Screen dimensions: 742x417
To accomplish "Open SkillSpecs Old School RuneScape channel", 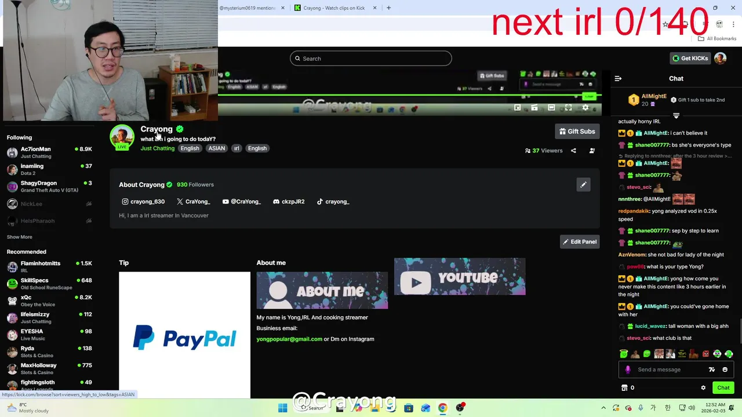I will [x=49, y=284].
